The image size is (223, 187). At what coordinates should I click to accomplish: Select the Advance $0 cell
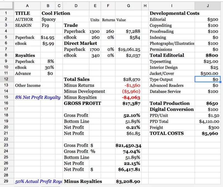(48, 73)
